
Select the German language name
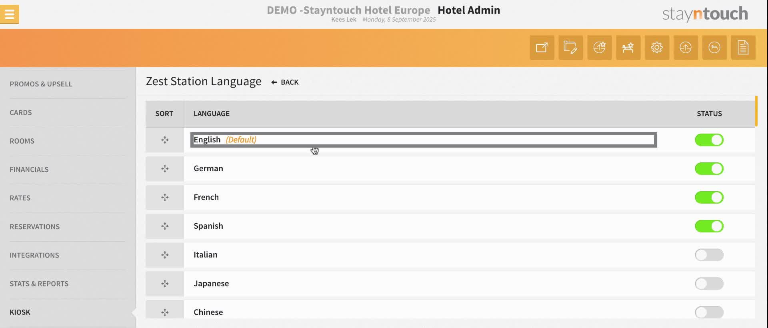click(x=208, y=169)
